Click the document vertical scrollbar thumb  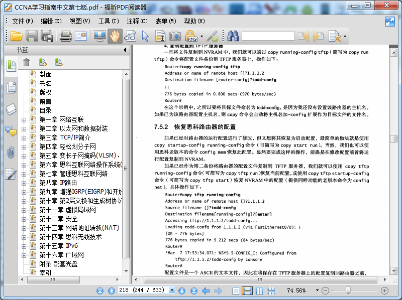(393, 138)
